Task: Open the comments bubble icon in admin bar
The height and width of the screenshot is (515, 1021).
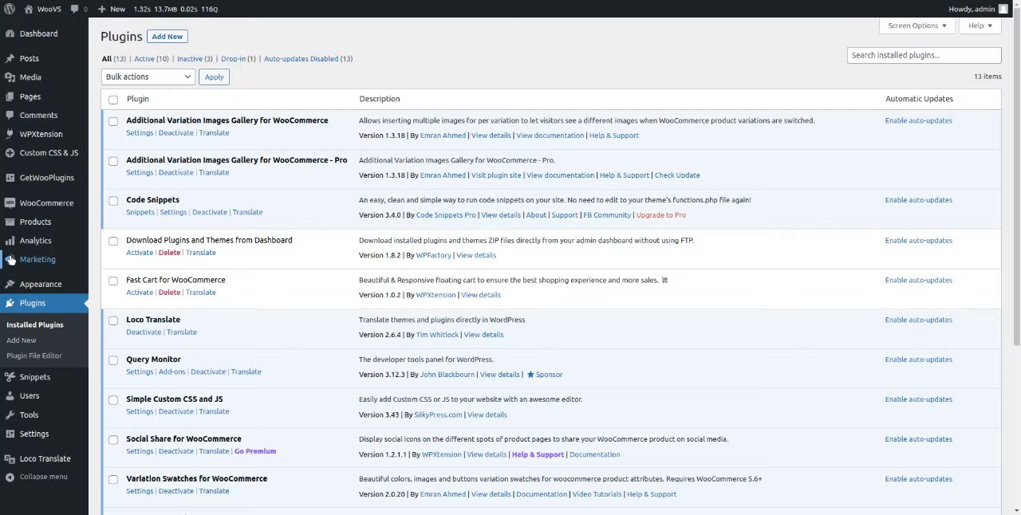Action: pyautogui.click(x=75, y=9)
